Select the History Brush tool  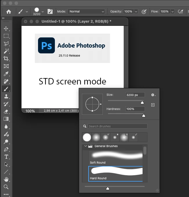6,104
